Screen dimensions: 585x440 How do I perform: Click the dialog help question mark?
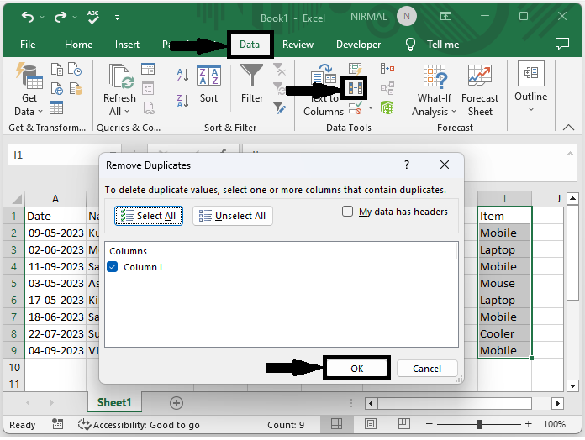coord(407,165)
